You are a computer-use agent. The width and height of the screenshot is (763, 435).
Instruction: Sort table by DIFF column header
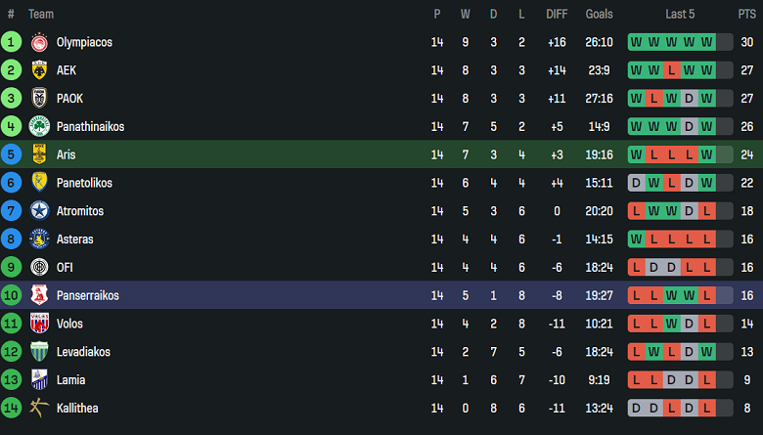(556, 15)
